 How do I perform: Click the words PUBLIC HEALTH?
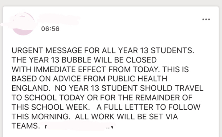click(x=138, y=79)
